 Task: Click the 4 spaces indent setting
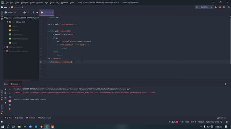pyautogui.click(x=201, y=122)
